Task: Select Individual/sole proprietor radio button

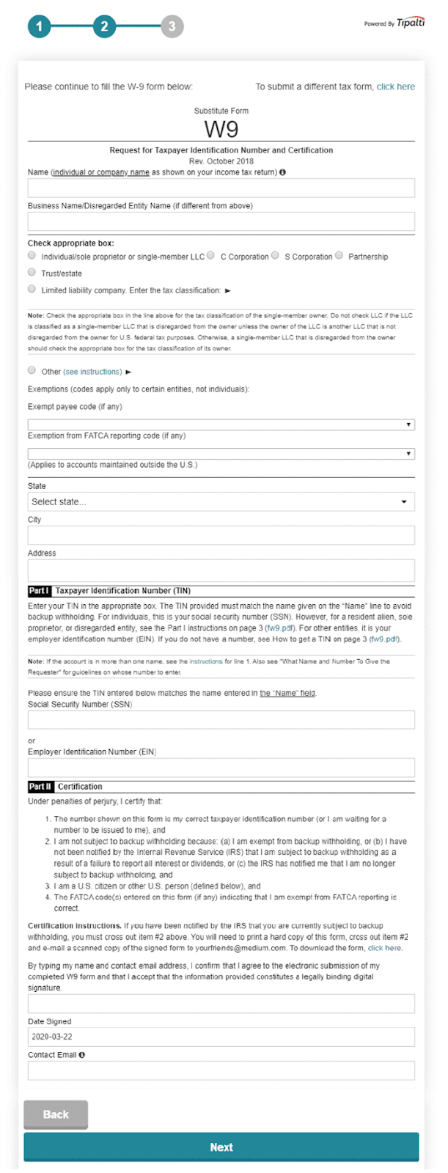Action: (x=32, y=256)
